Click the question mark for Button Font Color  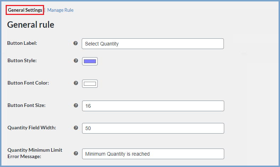coord(76,83)
